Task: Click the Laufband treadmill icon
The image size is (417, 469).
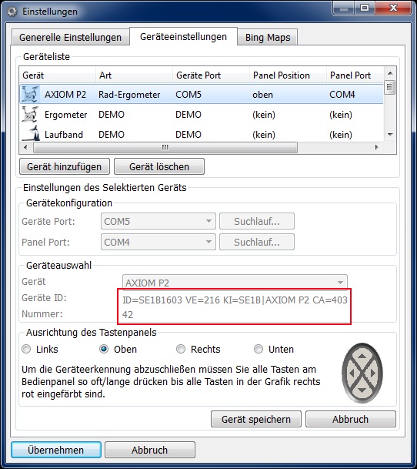Action: [31, 133]
